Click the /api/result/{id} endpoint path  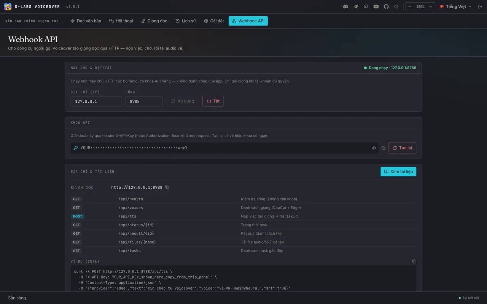click(x=136, y=234)
